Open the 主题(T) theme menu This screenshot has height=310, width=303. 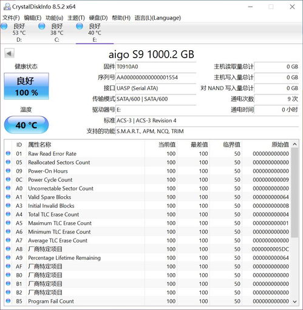(76, 18)
